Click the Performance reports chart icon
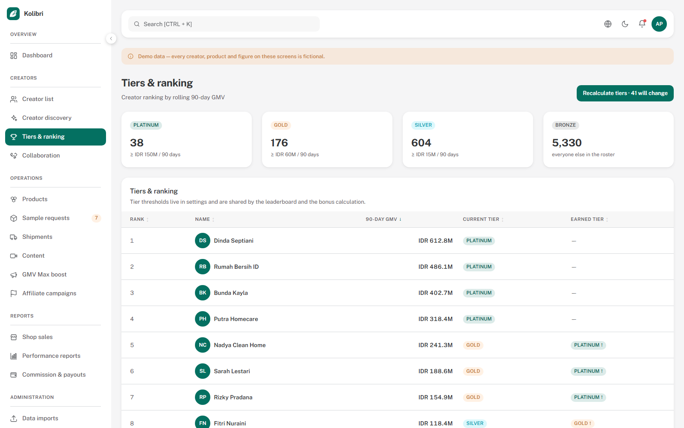The width and height of the screenshot is (684, 428). click(14, 356)
